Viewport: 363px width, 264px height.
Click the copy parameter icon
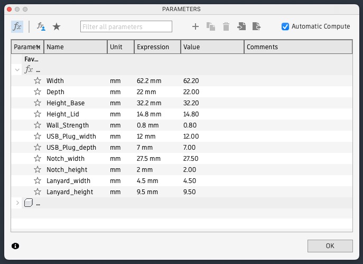tap(210, 26)
